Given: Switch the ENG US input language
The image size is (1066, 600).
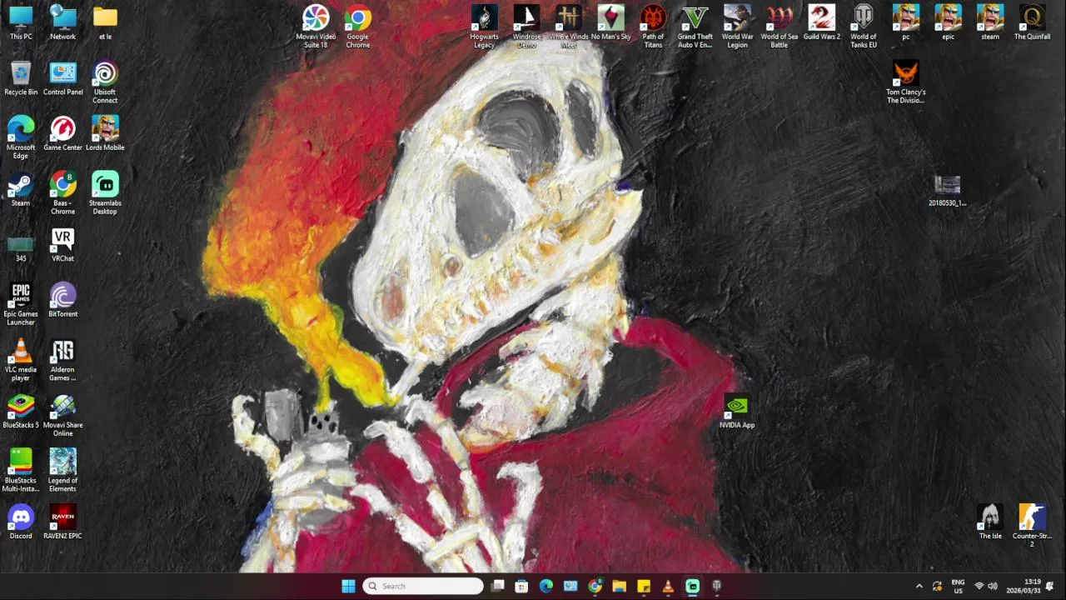Looking at the screenshot, I should coord(958,586).
